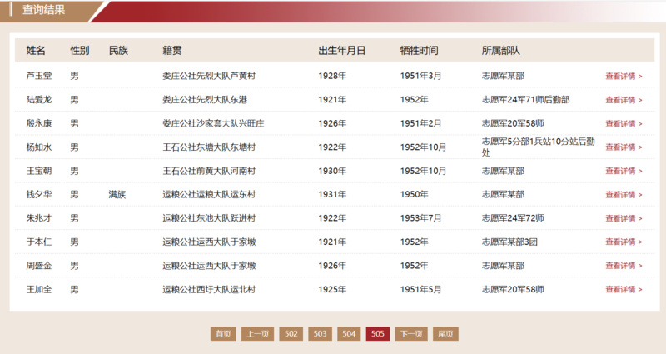Screen dimensions: 666x354
Task: Open details link for 芦玉堂
Action: point(624,76)
